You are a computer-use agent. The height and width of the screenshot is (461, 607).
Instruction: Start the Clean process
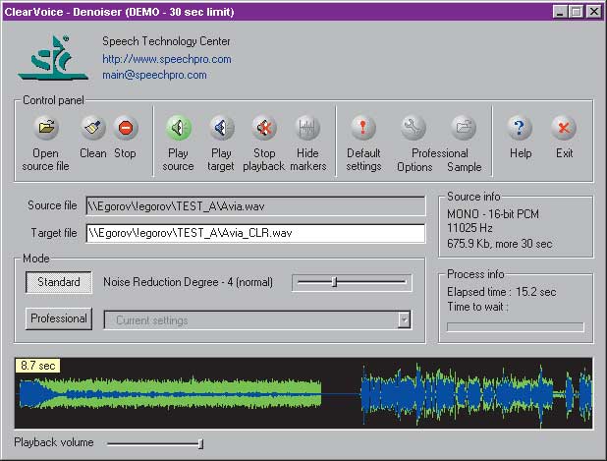pyautogui.click(x=93, y=128)
